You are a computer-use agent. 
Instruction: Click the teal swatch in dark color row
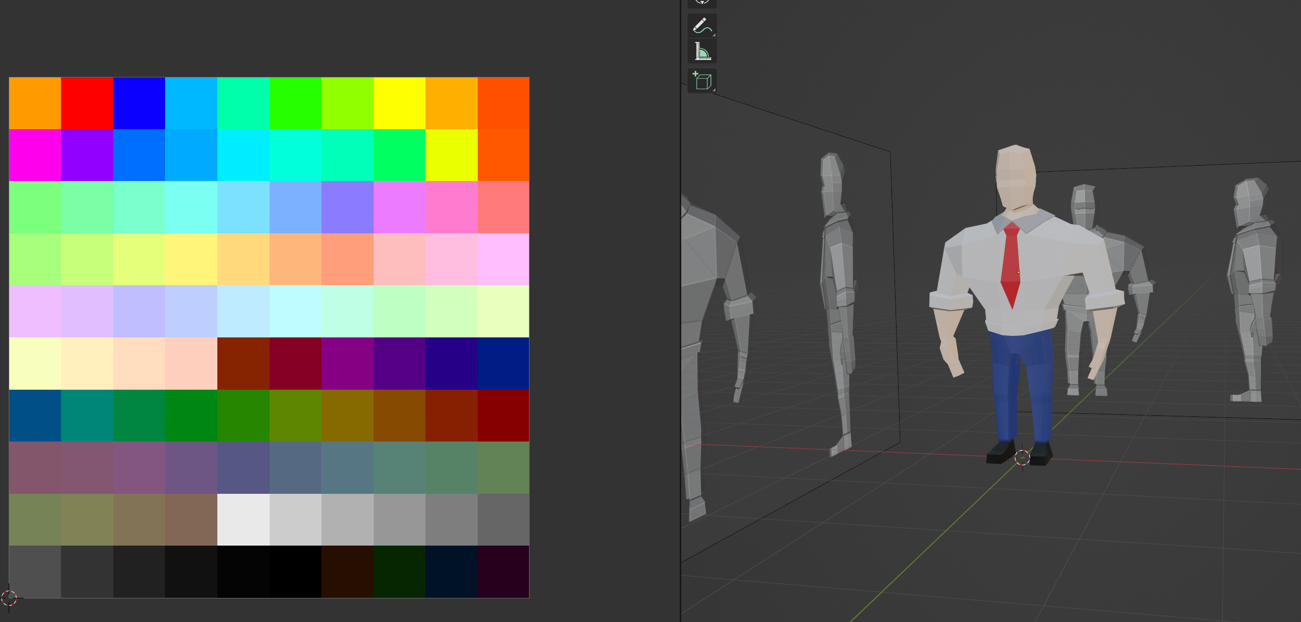(87, 415)
